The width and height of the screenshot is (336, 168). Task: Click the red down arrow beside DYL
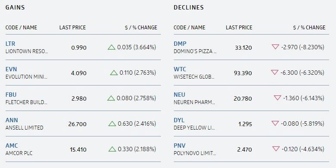point(275,123)
